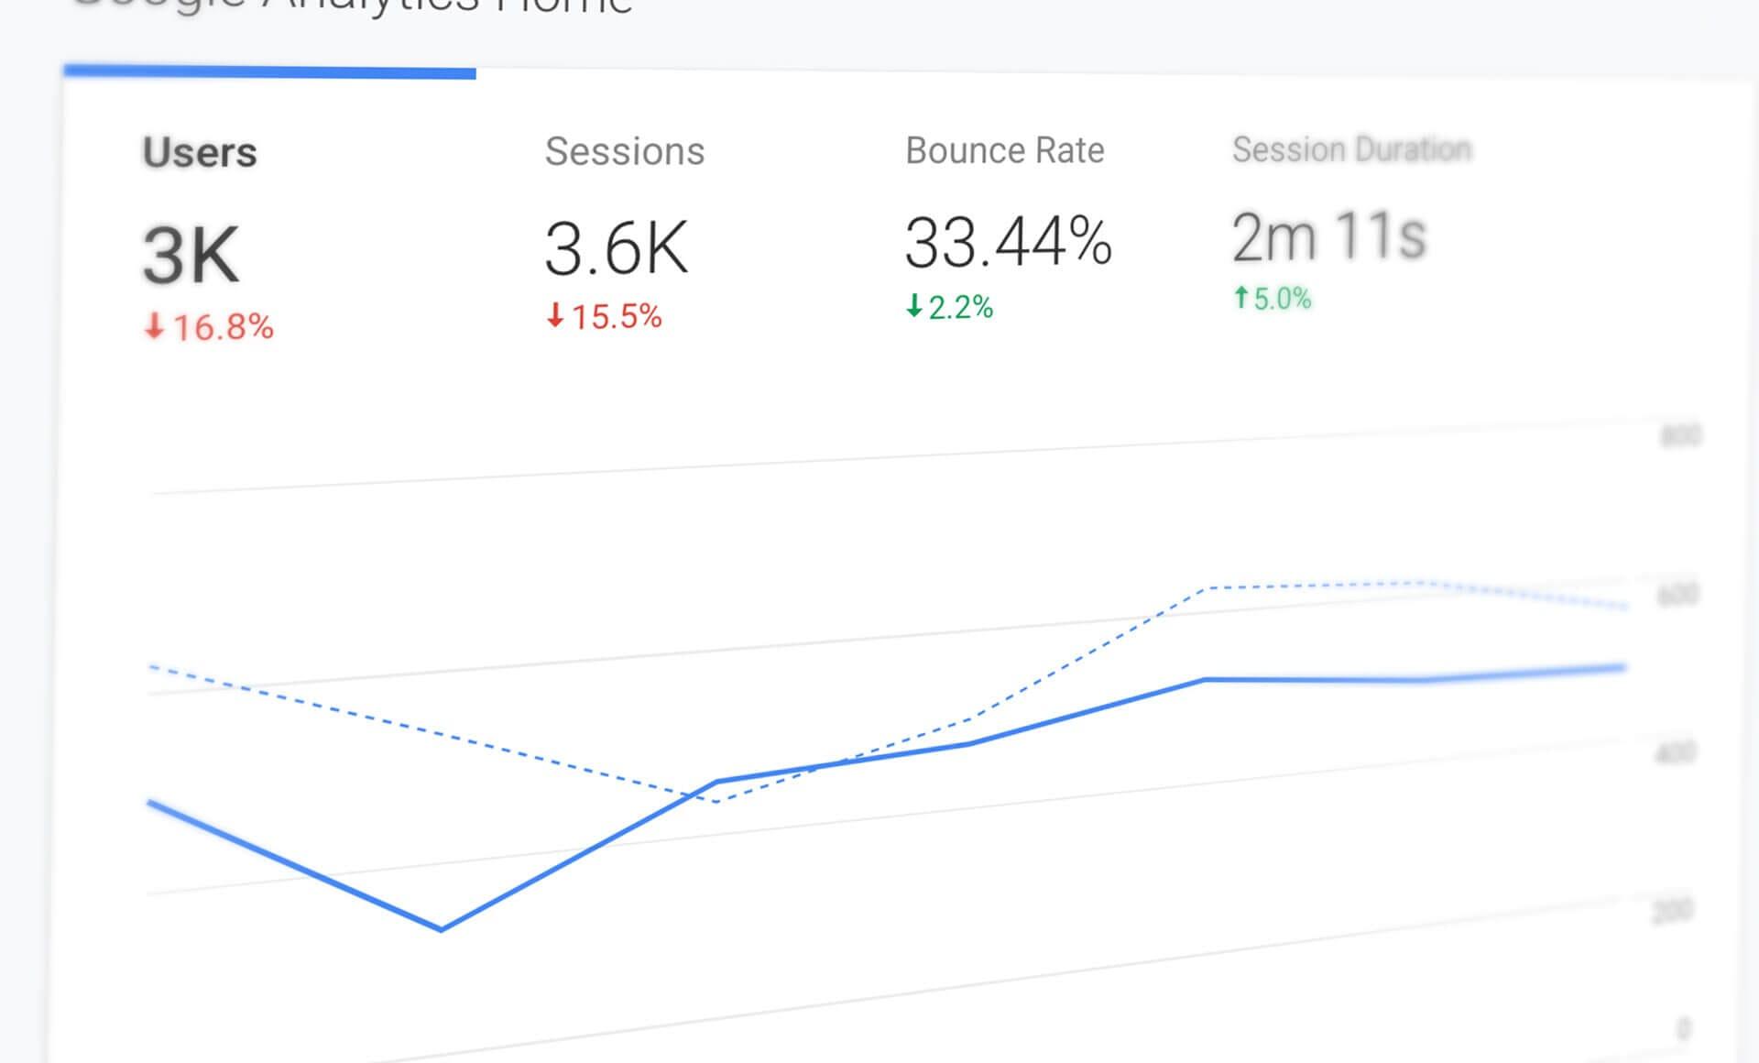Toggle the Users metric card highlight
Screen dimensions: 1759x1063
pos(200,151)
